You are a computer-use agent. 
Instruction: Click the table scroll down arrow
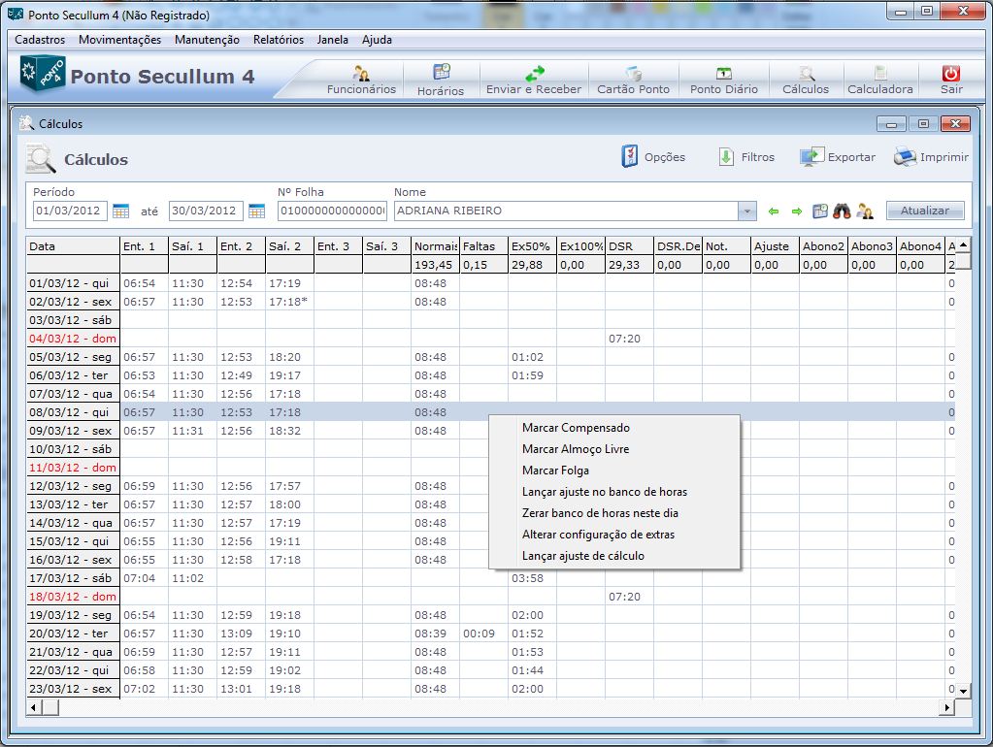point(963,691)
